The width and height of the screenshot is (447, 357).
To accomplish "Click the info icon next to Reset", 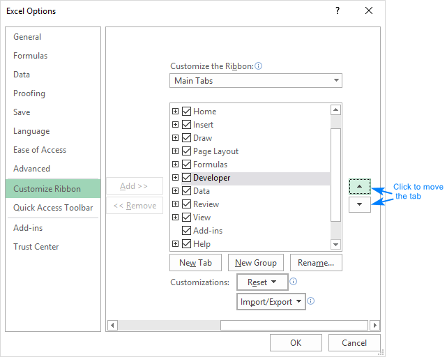I will (294, 282).
